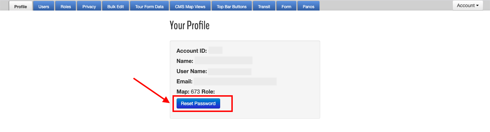
Task: Select the Roles tab
Action: [66, 6]
